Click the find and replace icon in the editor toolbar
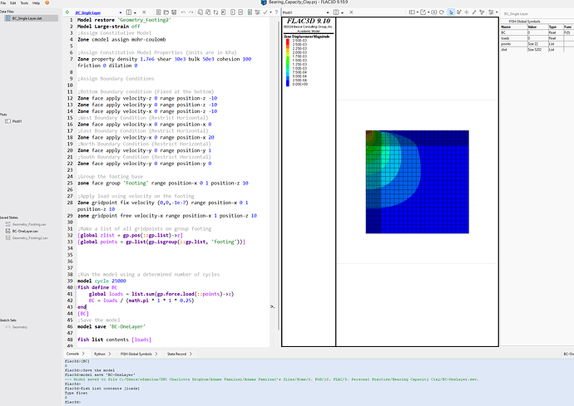This screenshot has height=406, width=574. point(208,12)
